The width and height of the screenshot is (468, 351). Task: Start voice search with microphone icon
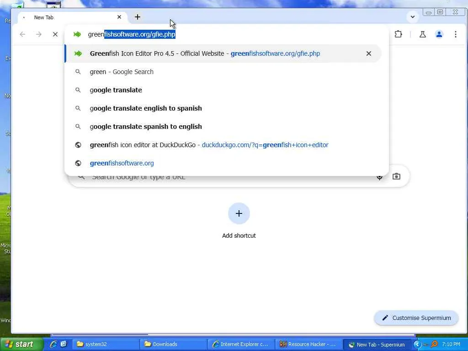[x=379, y=177]
